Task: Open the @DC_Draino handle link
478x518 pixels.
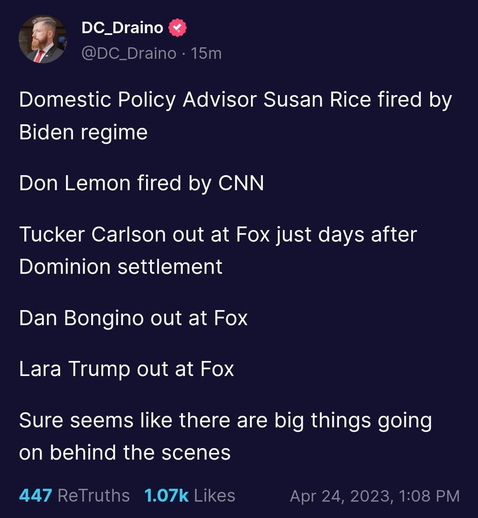Action: coord(129,54)
